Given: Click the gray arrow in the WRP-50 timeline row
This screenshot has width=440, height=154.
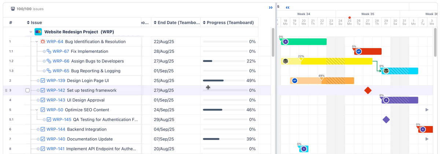Looking at the screenshot, I should pos(427,110).
